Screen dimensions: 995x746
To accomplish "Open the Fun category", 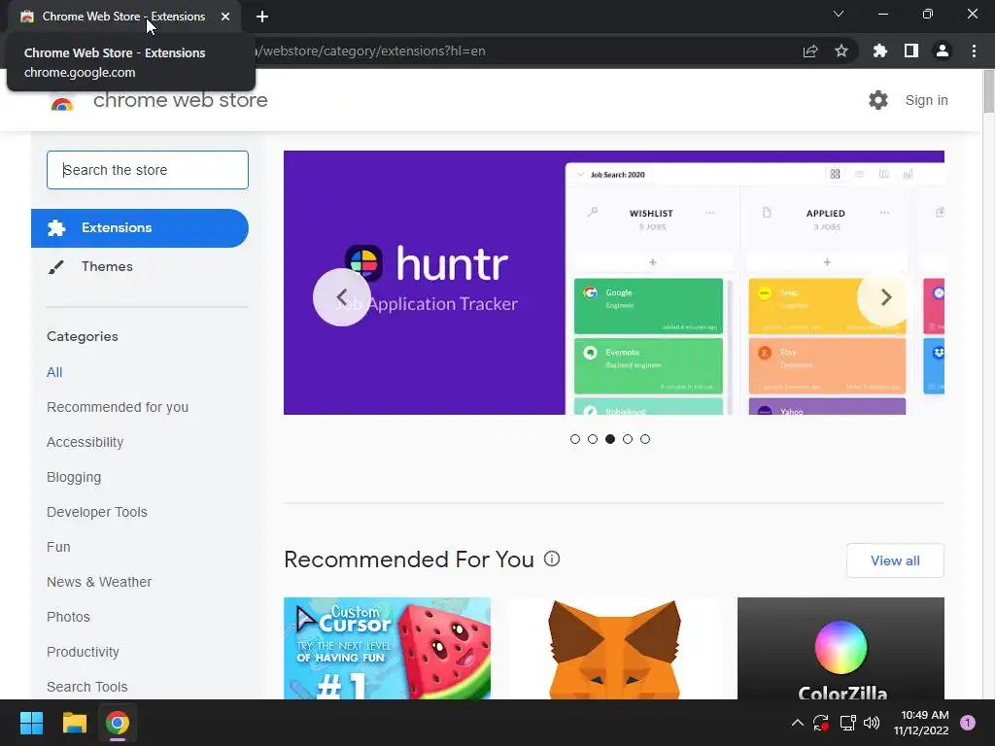I will 58,547.
